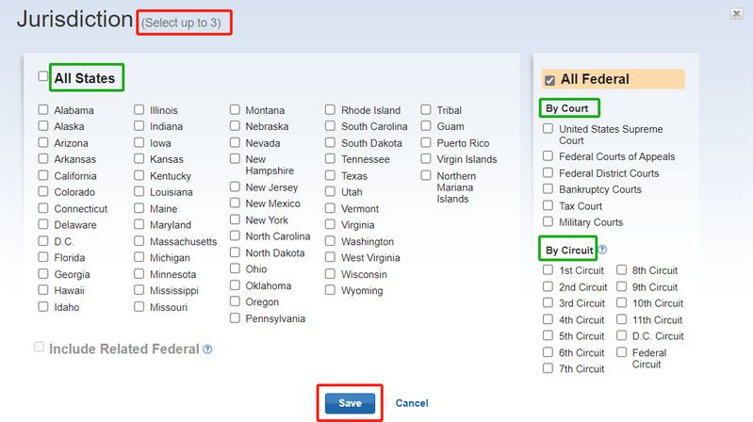The image size is (753, 422).
Task: Enable the Texas checkbox
Action: (330, 176)
